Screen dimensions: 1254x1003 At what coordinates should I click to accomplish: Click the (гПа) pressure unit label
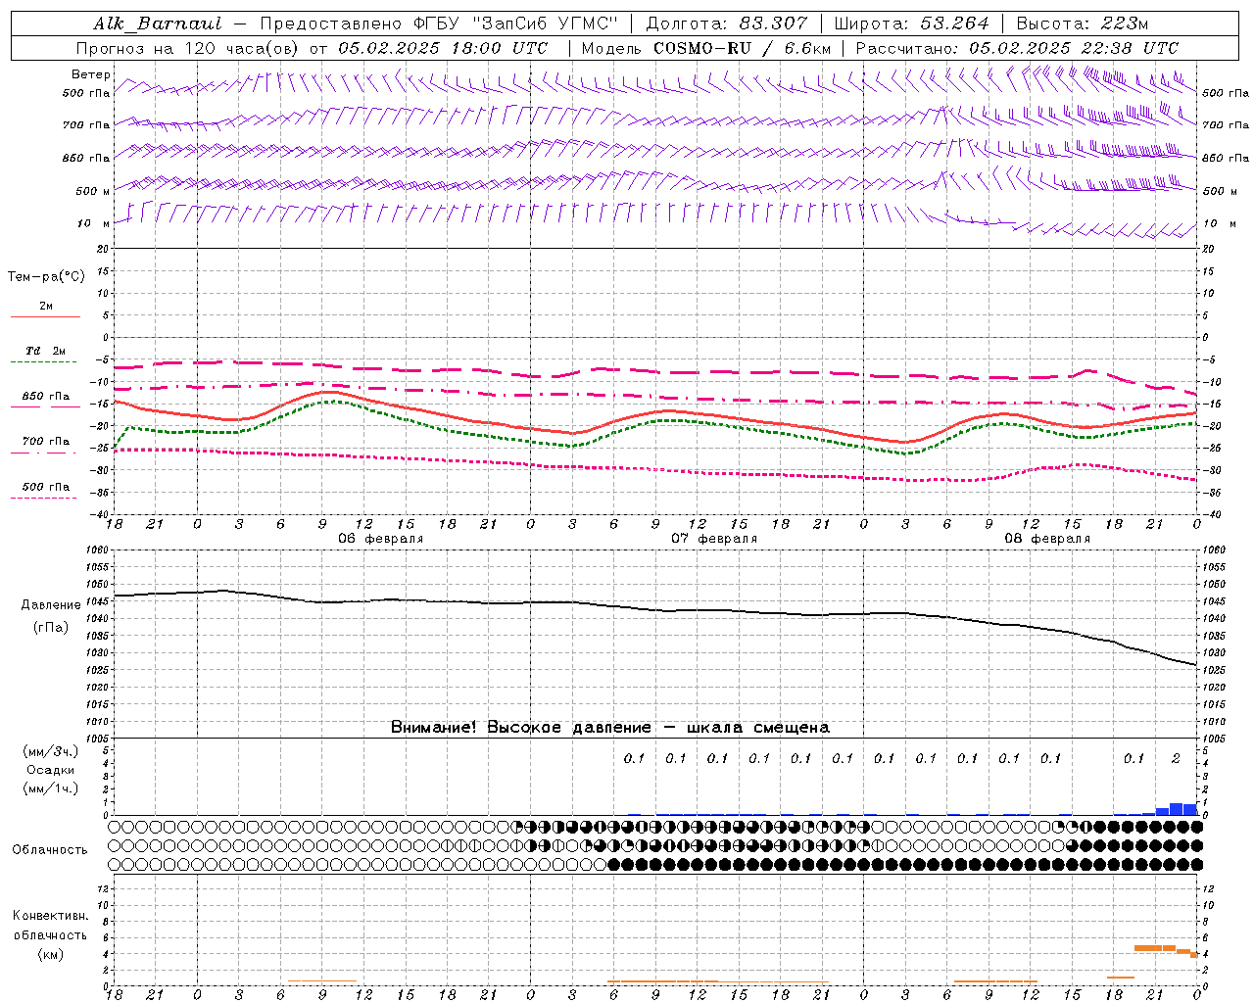[51, 628]
